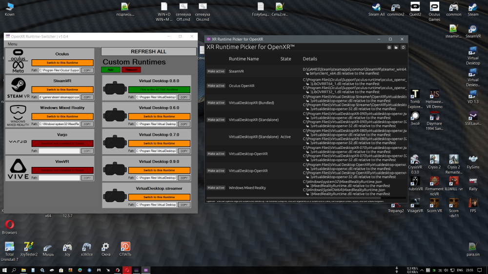Image resolution: width=488 pixels, height=274 pixels.
Task: Click the active Virtual Desktop 0.8.0 runtime button
Action: (159, 90)
